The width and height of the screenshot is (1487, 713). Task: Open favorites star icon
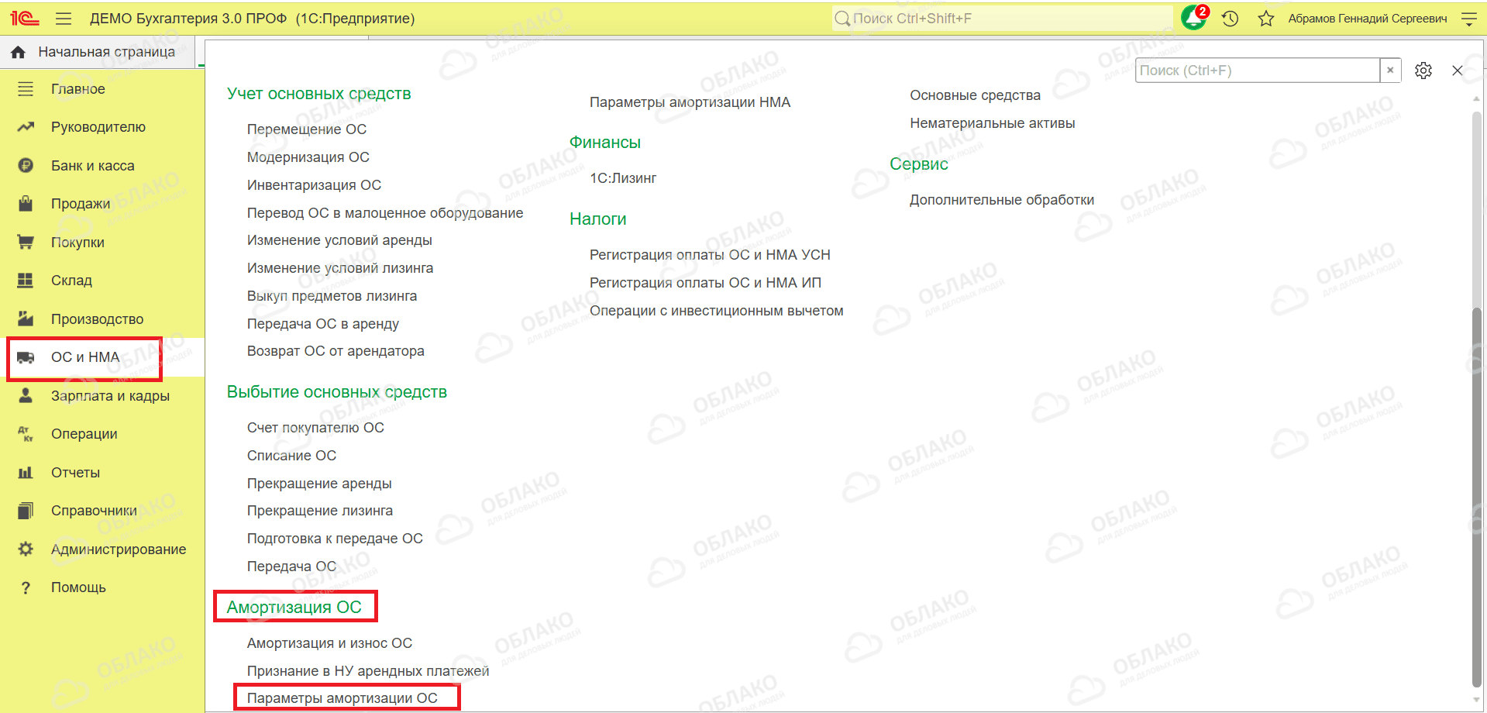[1266, 19]
